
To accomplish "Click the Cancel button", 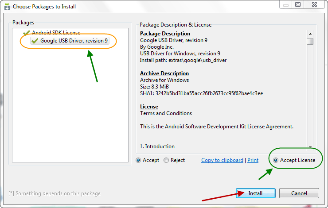I will [x=299, y=193].
